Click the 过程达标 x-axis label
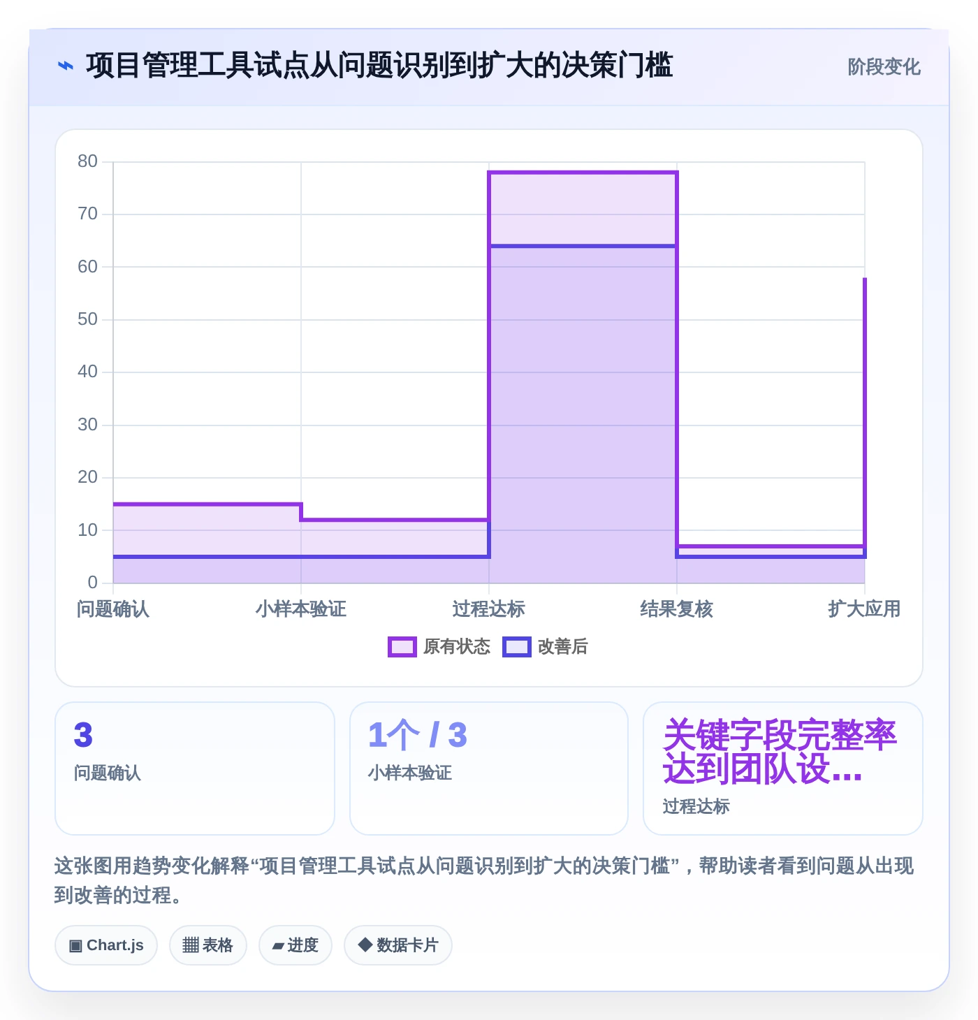 [489, 609]
